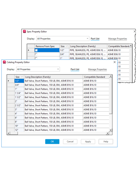Click vertical scrollbar thumb in Catalog table

tap(111, 96)
